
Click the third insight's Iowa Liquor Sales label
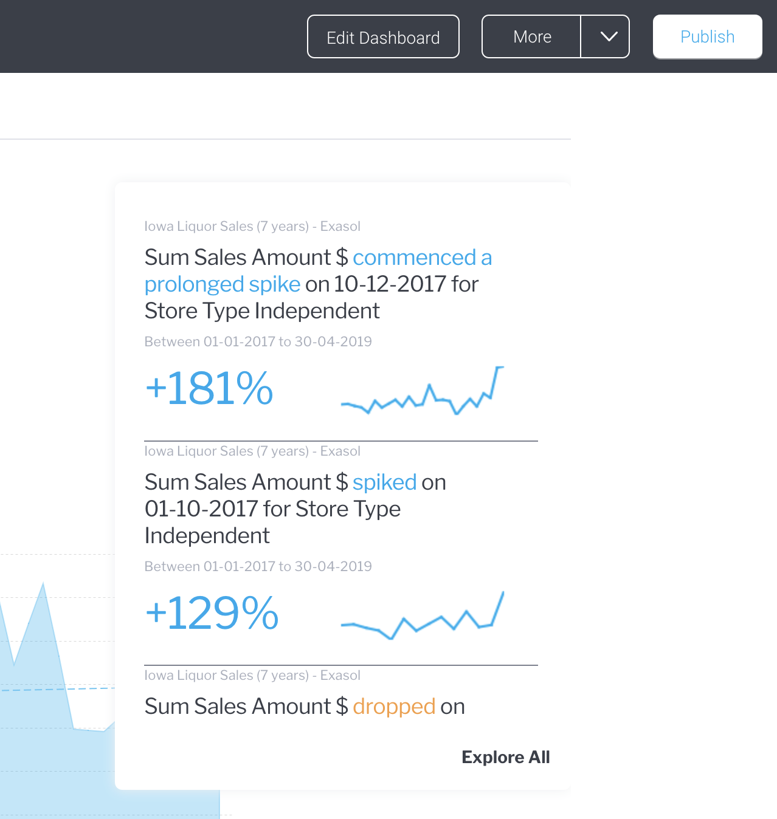tap(252, 676)
